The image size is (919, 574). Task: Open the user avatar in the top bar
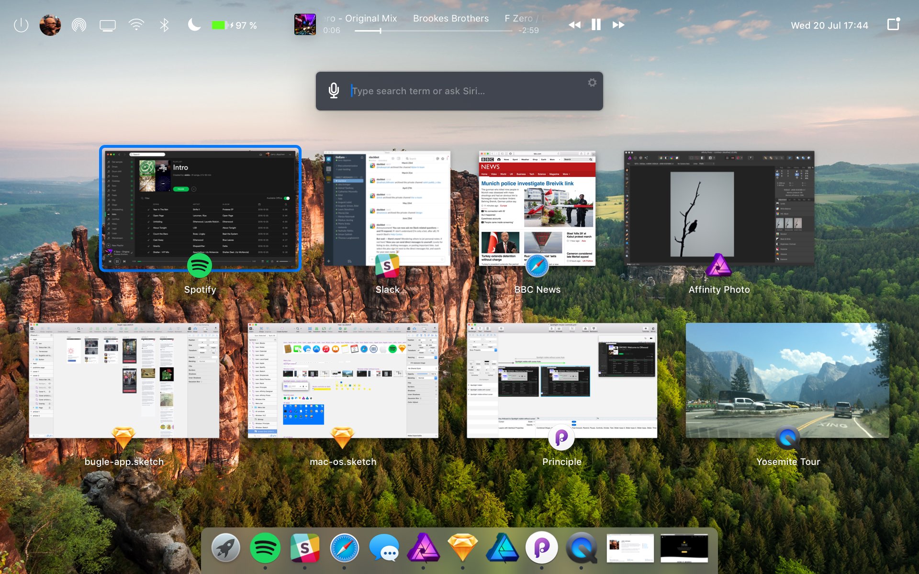tap(50, 25)
